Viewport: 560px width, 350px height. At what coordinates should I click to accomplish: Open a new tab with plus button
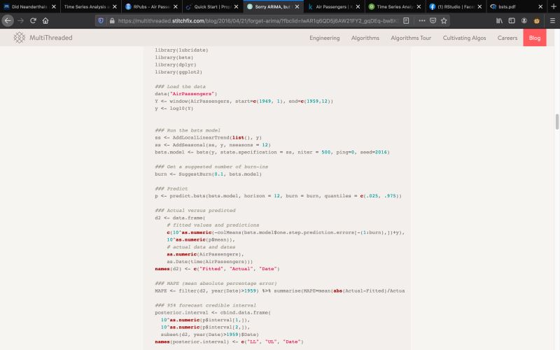click(554, 6)
